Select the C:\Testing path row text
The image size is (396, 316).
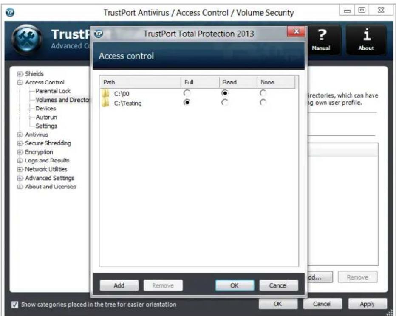(127, 103)
